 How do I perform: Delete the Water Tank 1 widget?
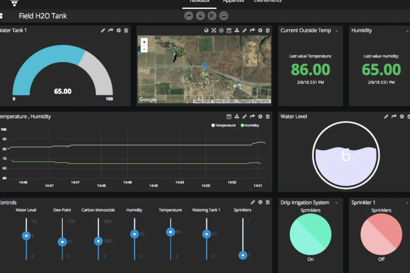(126, 30)
